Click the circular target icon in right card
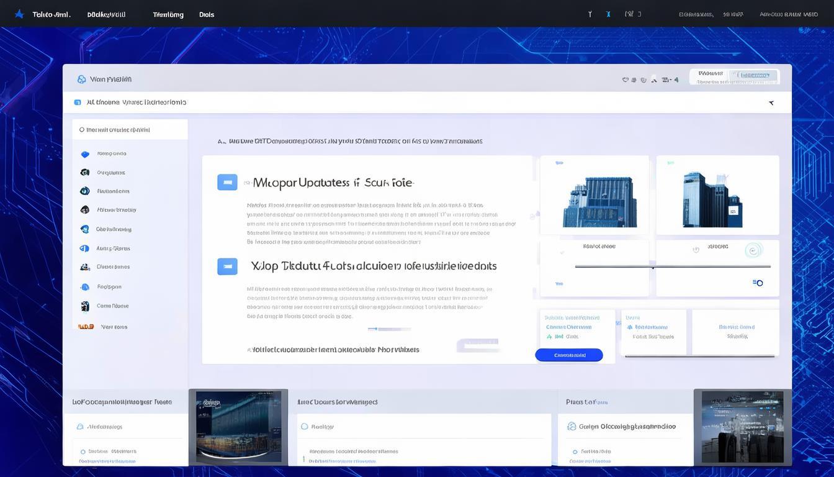The height and width of the screenshot is (477, 834). click(x=753, y=250)
